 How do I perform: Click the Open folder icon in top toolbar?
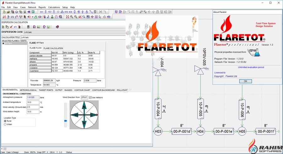(x=8, y=12)
